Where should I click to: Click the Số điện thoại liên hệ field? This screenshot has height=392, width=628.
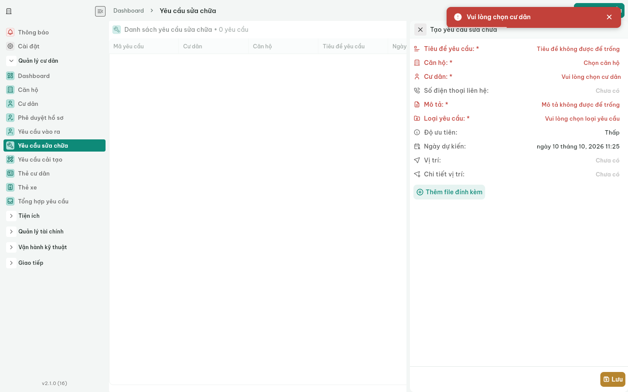point(608,91)
